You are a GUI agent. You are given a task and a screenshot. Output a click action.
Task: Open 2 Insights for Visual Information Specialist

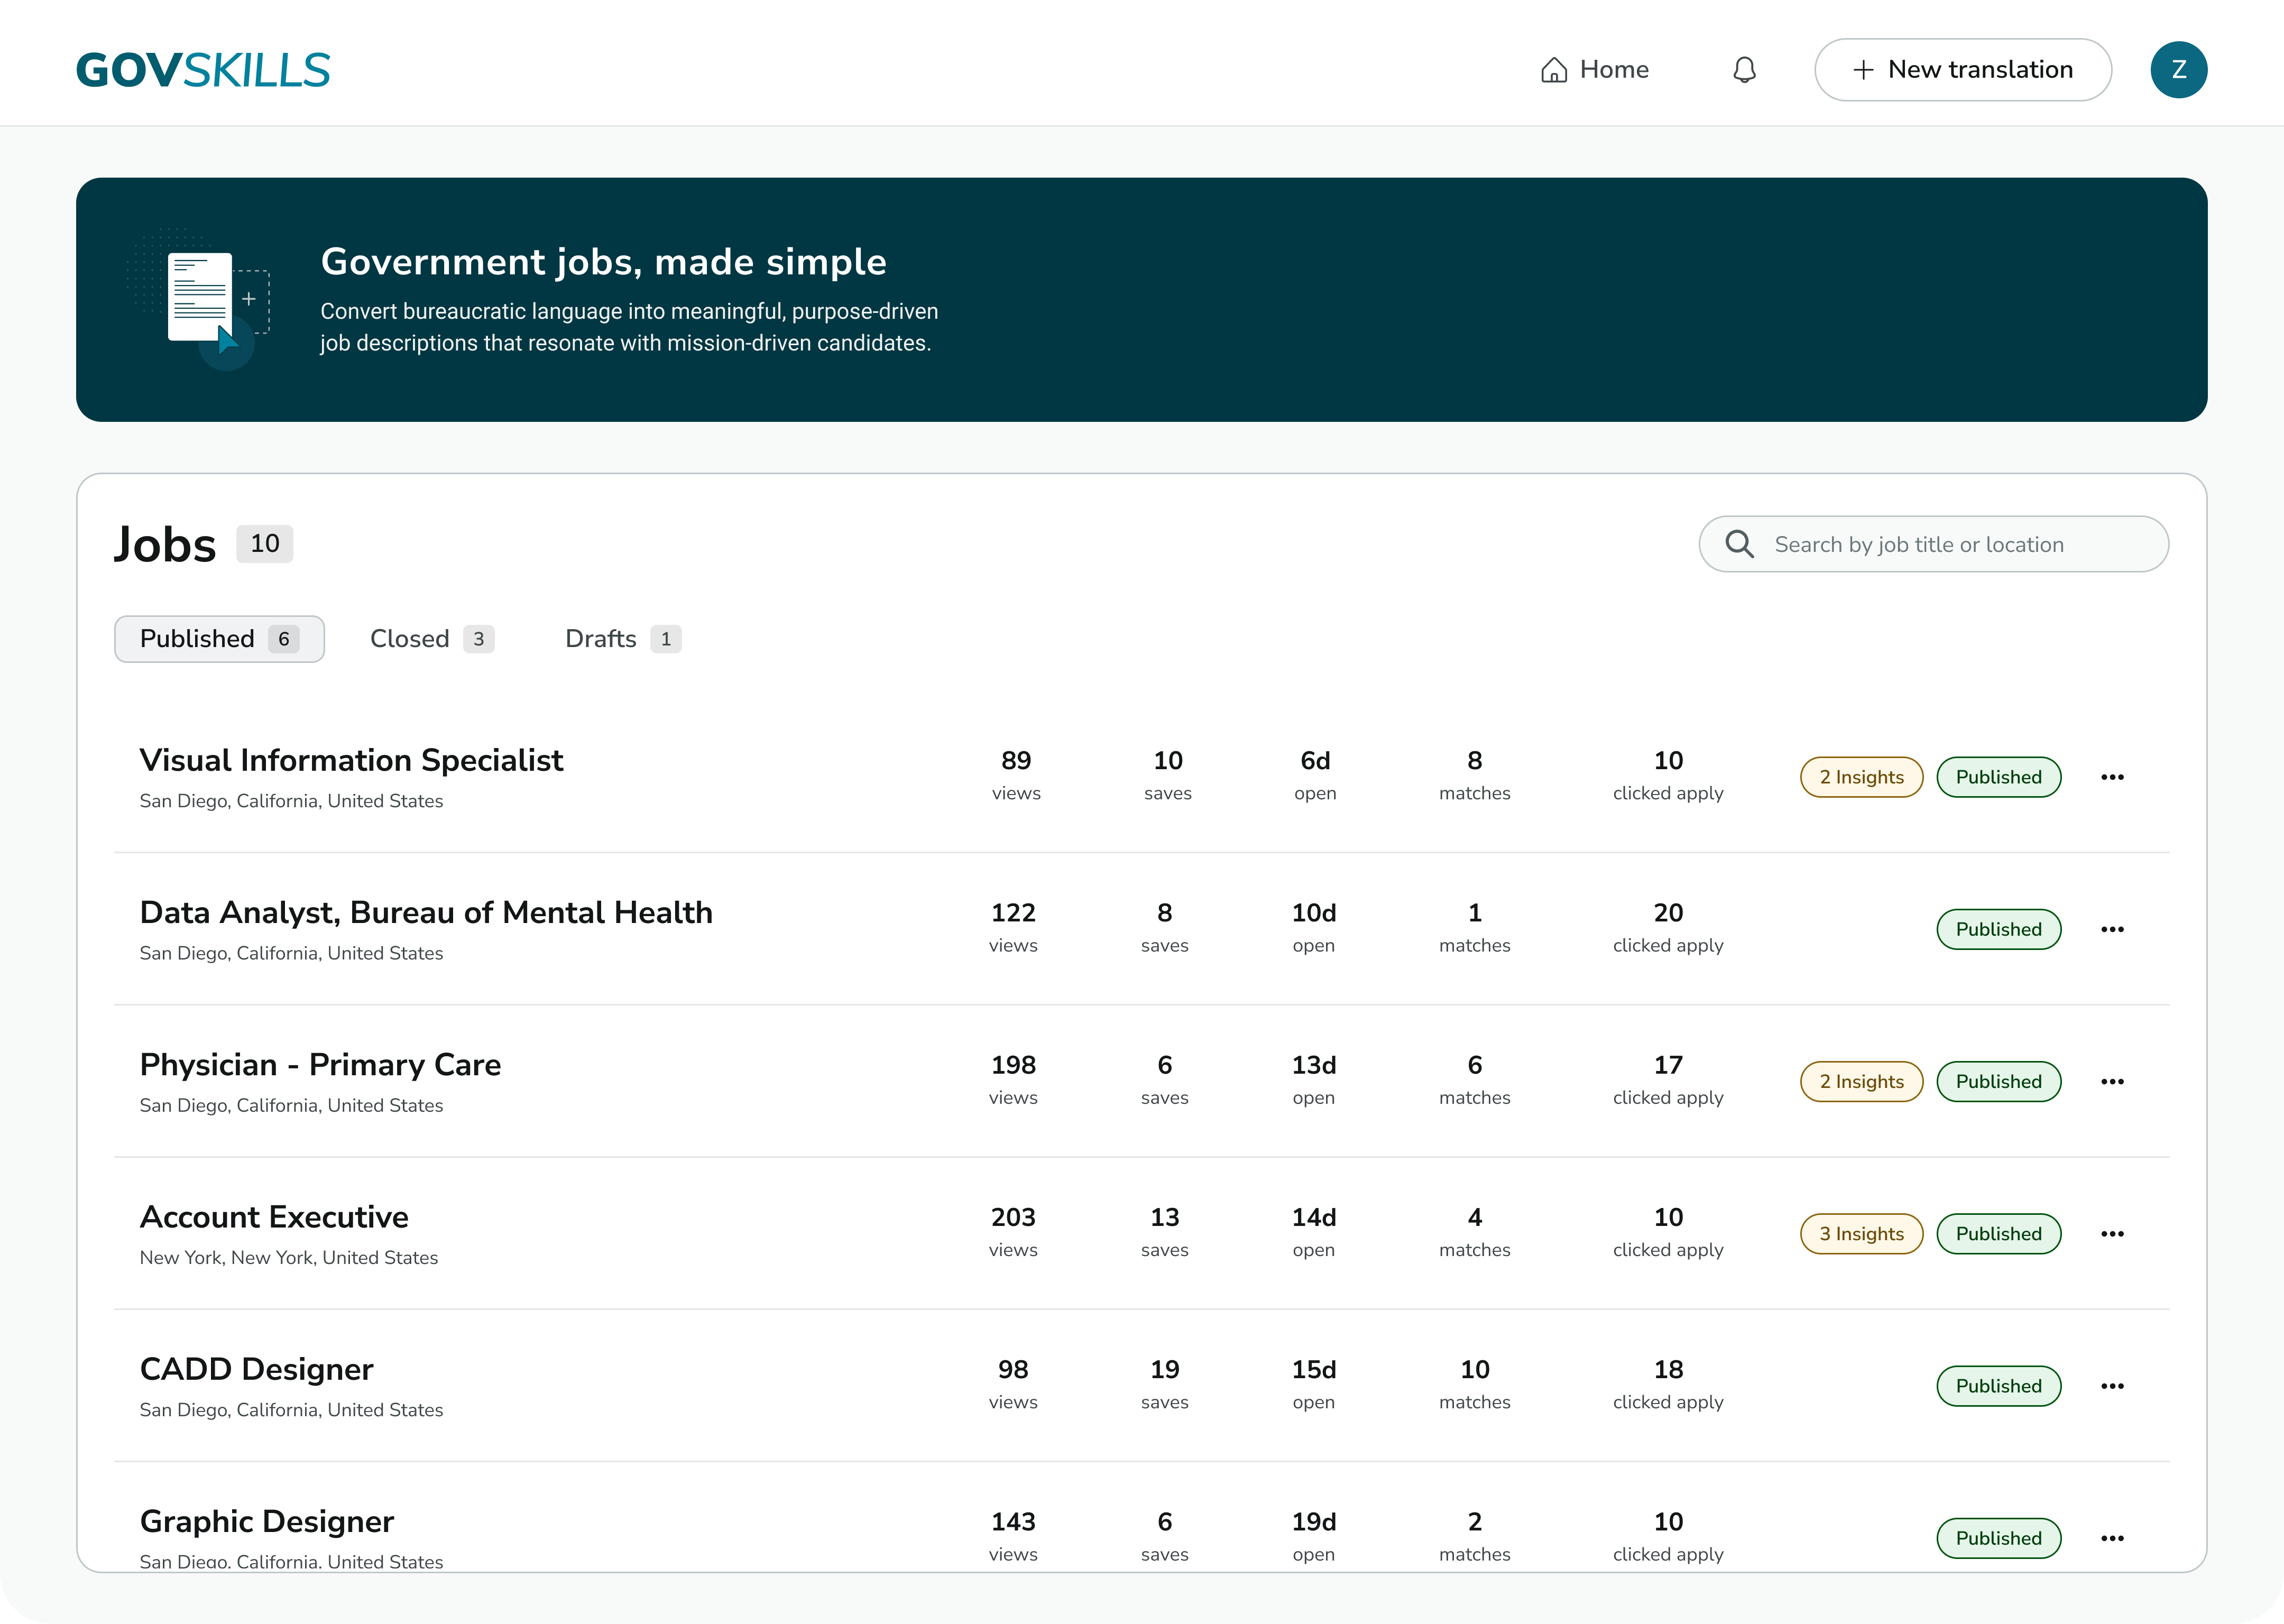[x=1861, y=777]
